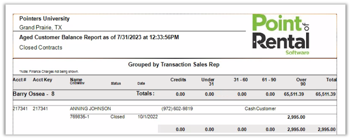Click the 10/1/2022 contract date

(147, 117)
